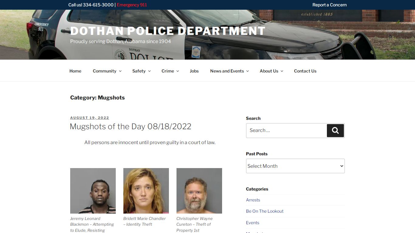The width and height of the screenshot is (415, 233).
Task: Click the Emergency 911 link
Action: pyautogui.click(x=132, y=5)
